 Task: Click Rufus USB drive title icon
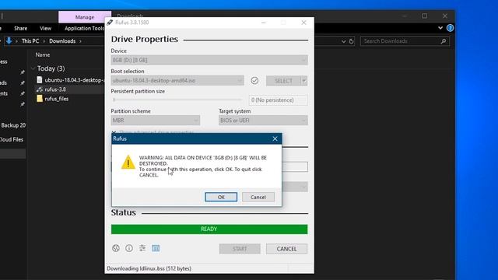[x=110, y=23]
